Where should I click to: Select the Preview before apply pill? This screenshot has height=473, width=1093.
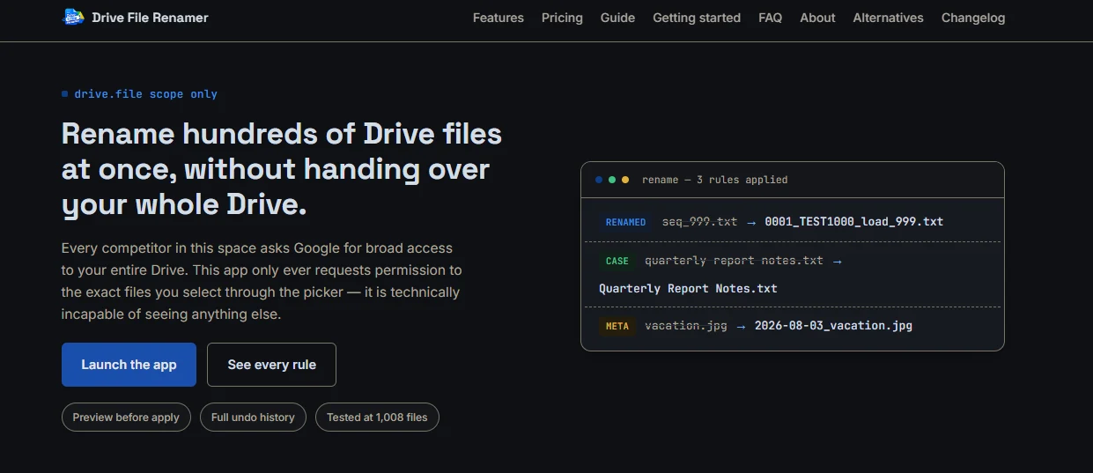coord(126,418)
